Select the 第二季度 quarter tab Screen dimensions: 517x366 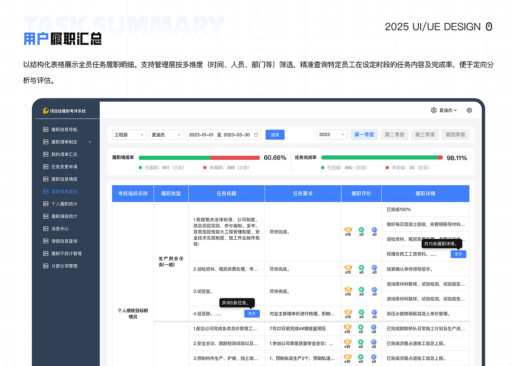pos(395,135)
